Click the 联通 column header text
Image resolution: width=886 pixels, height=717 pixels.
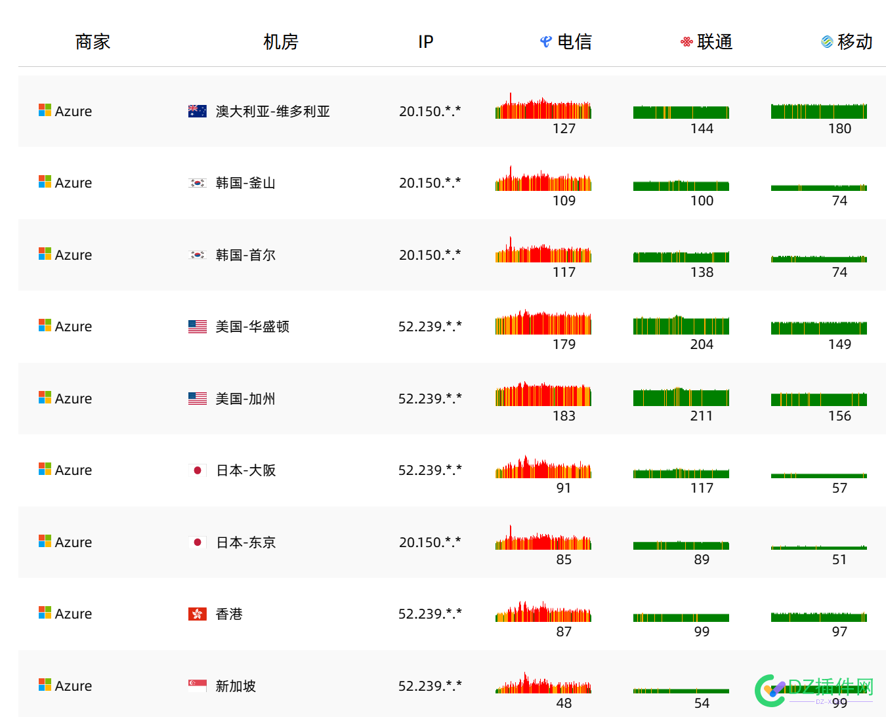715,42
